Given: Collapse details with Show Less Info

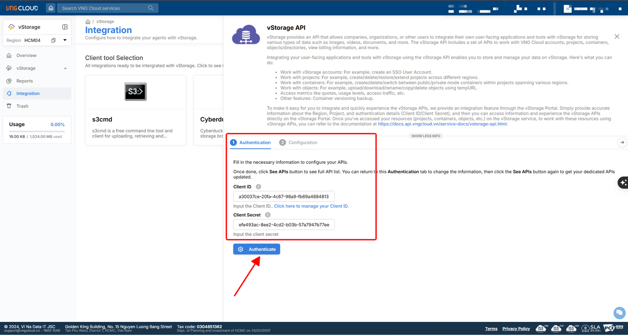Looking at the screenshot, I should [x=425, y=136].
